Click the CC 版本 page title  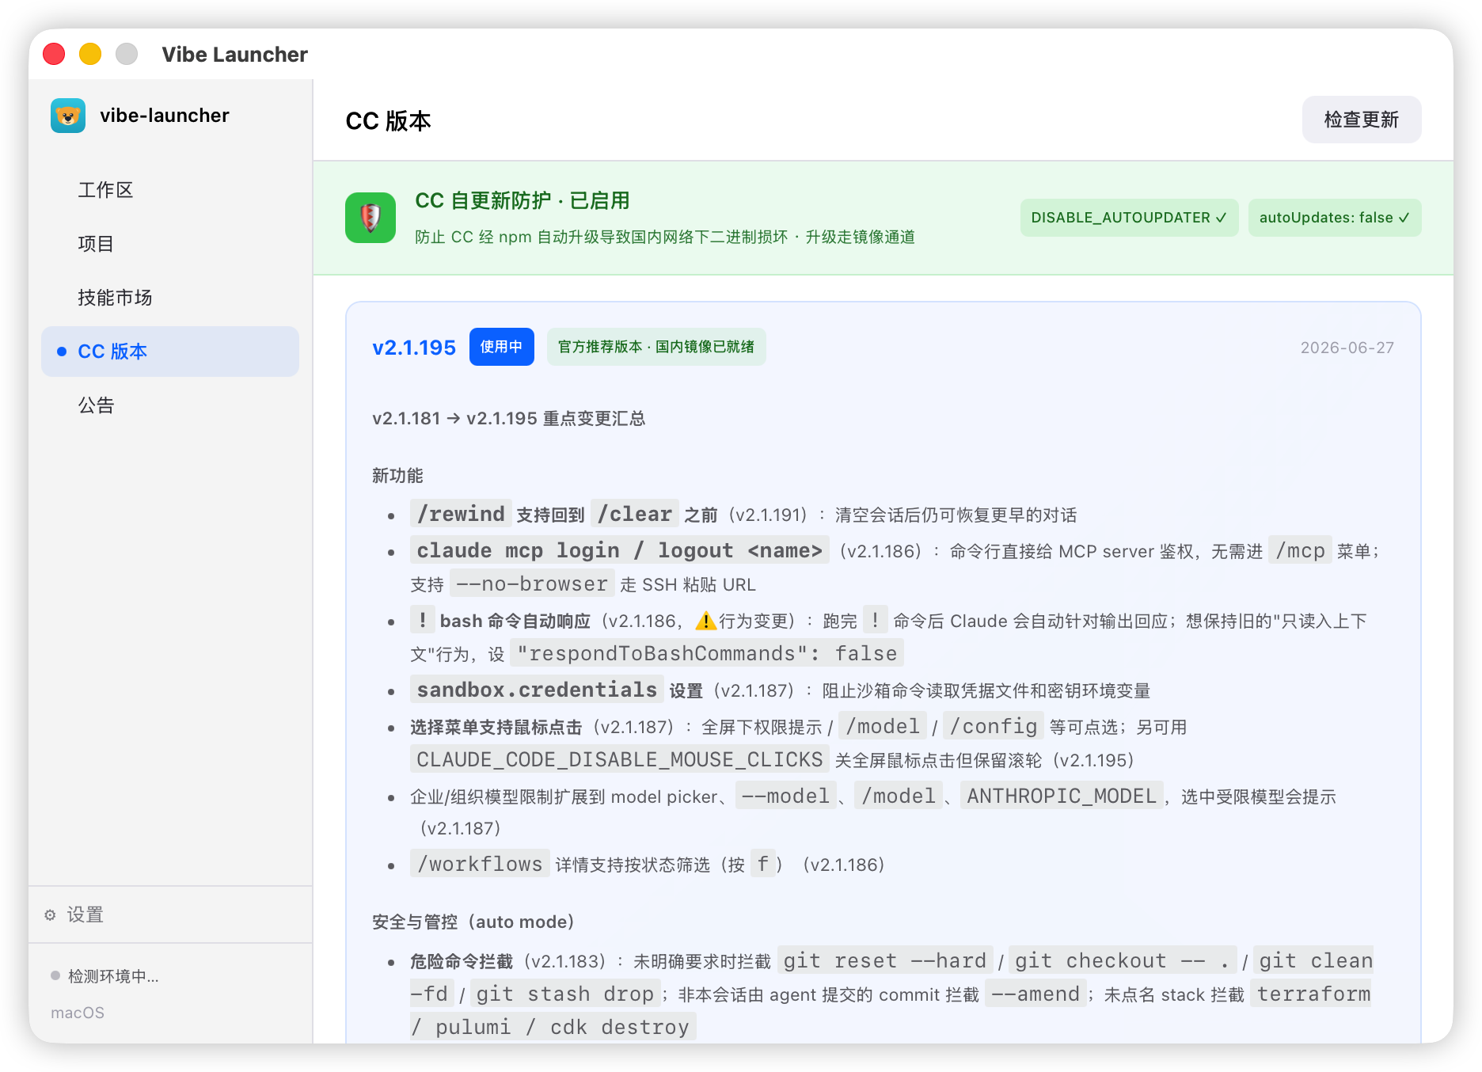pos(388,121)
